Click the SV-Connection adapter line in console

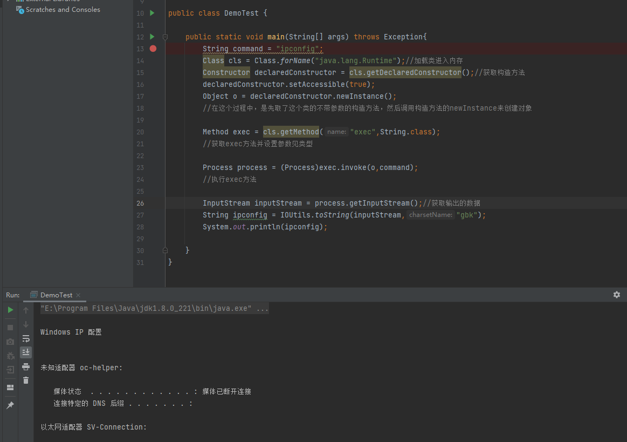(94, 427)
